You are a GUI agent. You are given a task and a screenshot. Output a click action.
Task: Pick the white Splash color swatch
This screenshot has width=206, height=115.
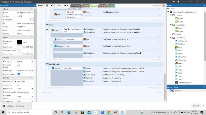coord(20,47)
